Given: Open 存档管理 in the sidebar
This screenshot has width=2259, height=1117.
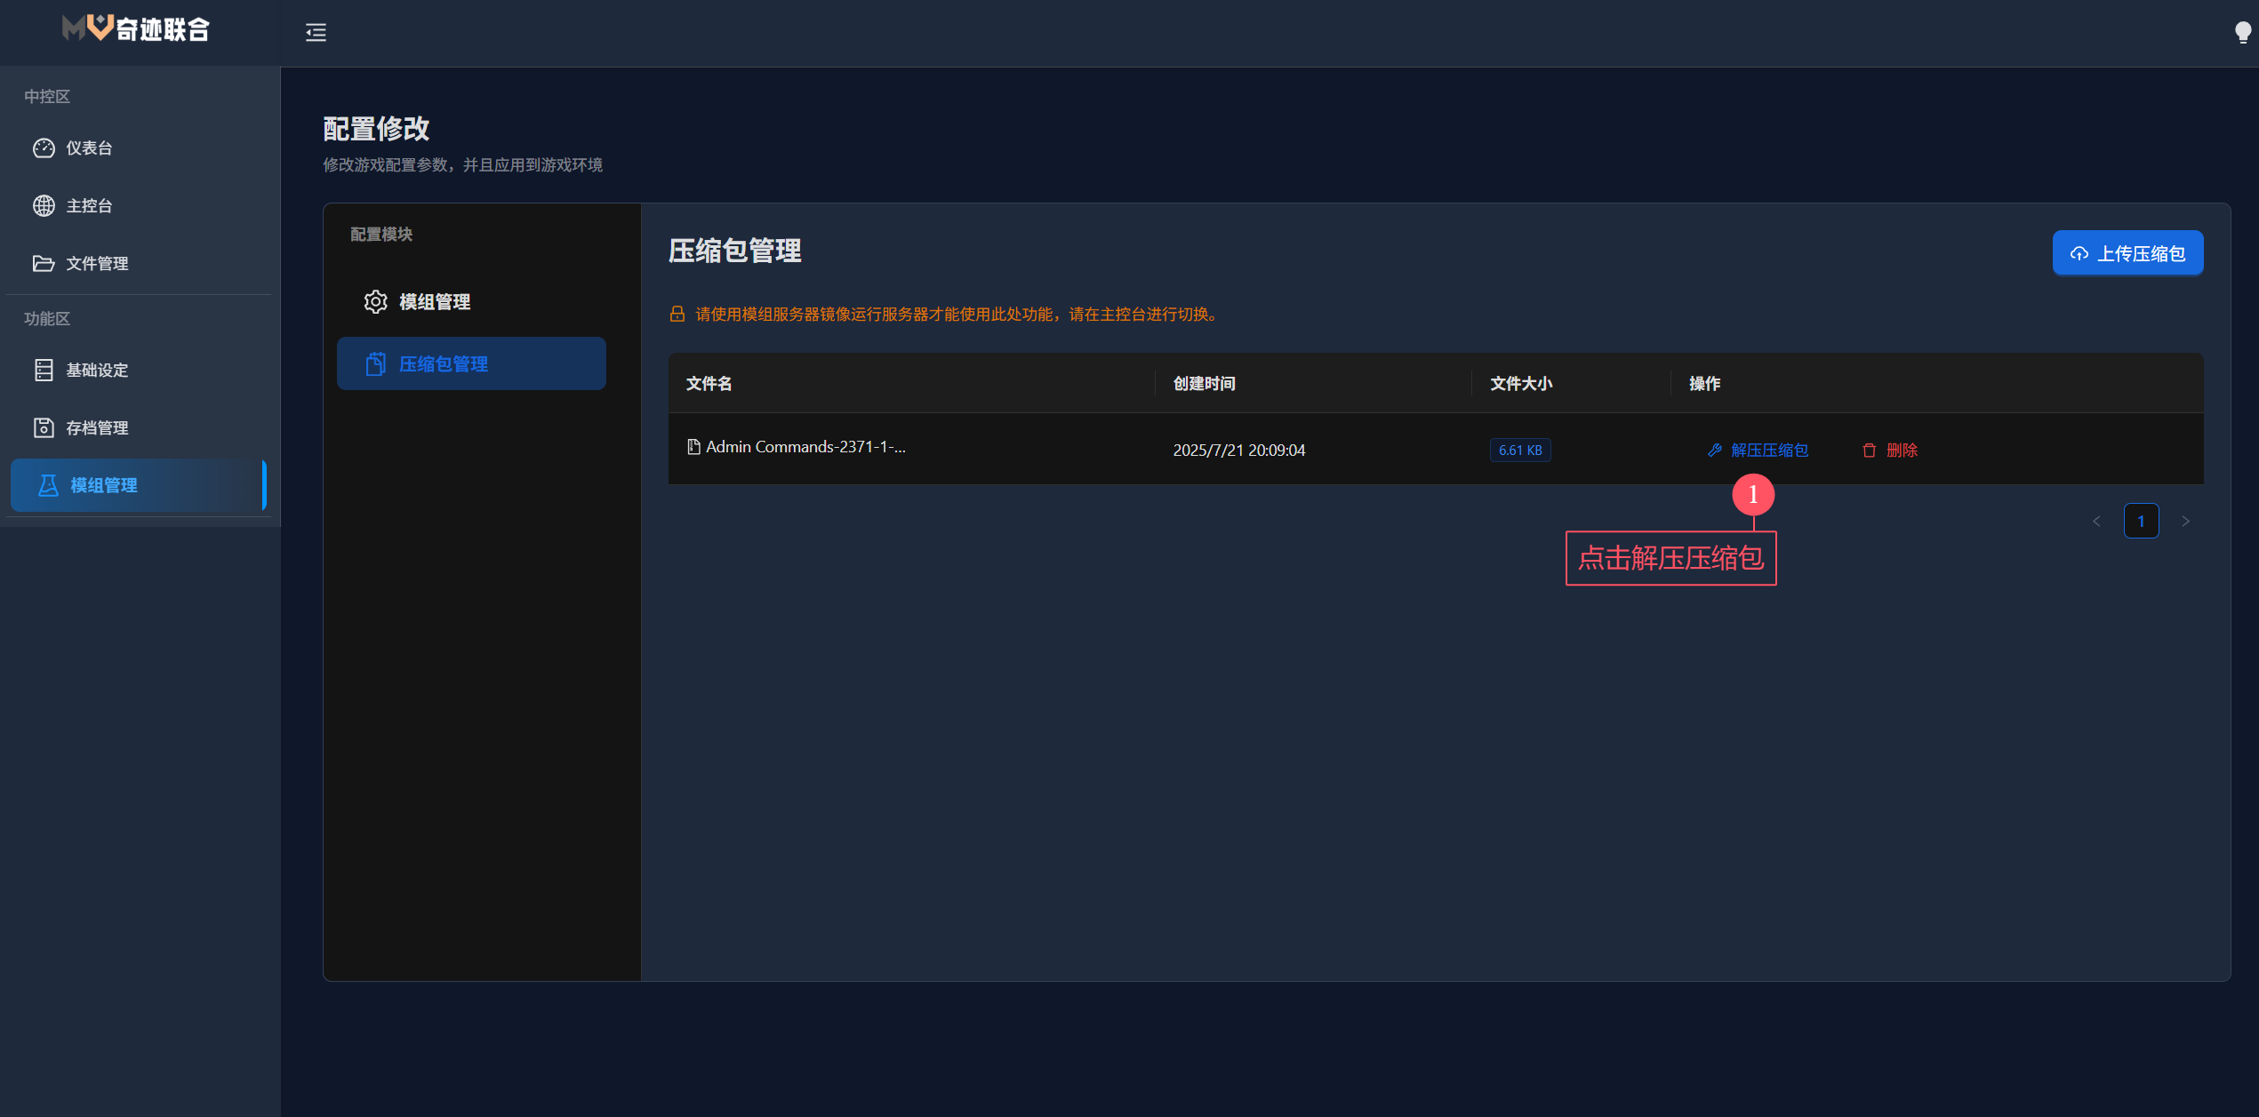Looking at the screenshot, I should (139, 428).
